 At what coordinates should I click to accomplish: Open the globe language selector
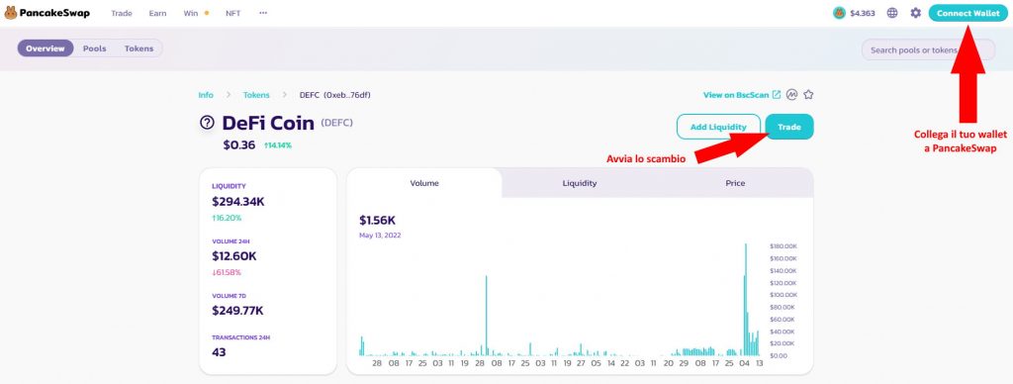[x=892, y=13]
